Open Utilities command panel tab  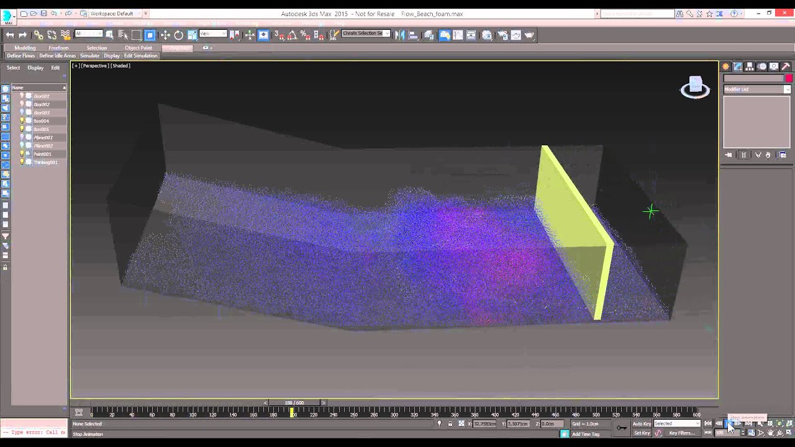pyautogui.click(x=786, y=66)
